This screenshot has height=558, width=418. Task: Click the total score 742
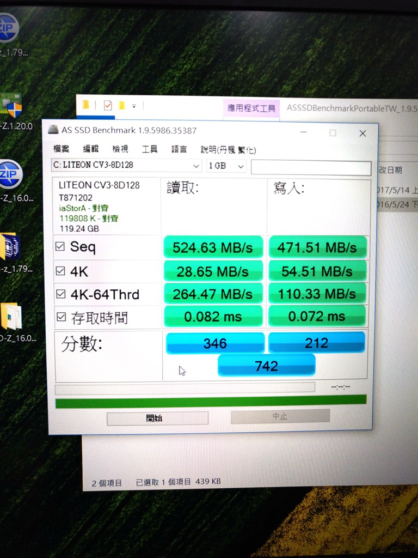266,366
